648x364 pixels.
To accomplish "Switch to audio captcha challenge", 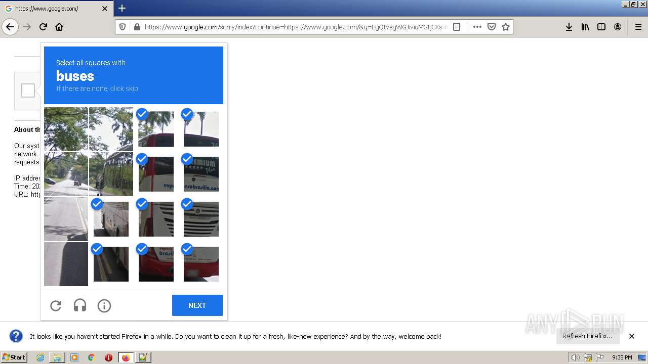I will click(x=80, y=305).
